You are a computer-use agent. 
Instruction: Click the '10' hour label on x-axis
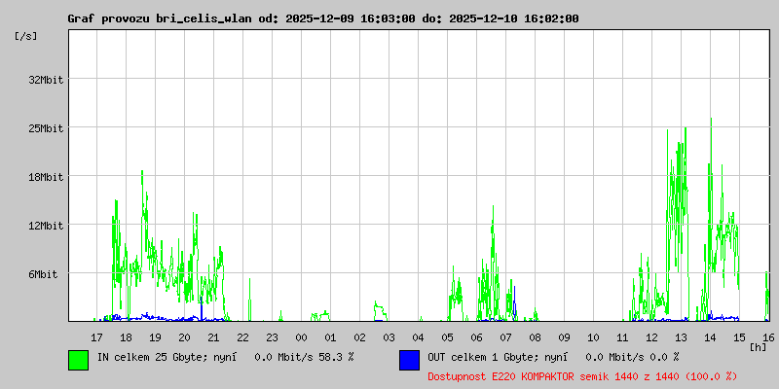[594, 337]
